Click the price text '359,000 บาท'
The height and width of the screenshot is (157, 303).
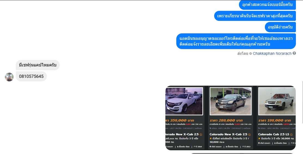tap(182, 120)
